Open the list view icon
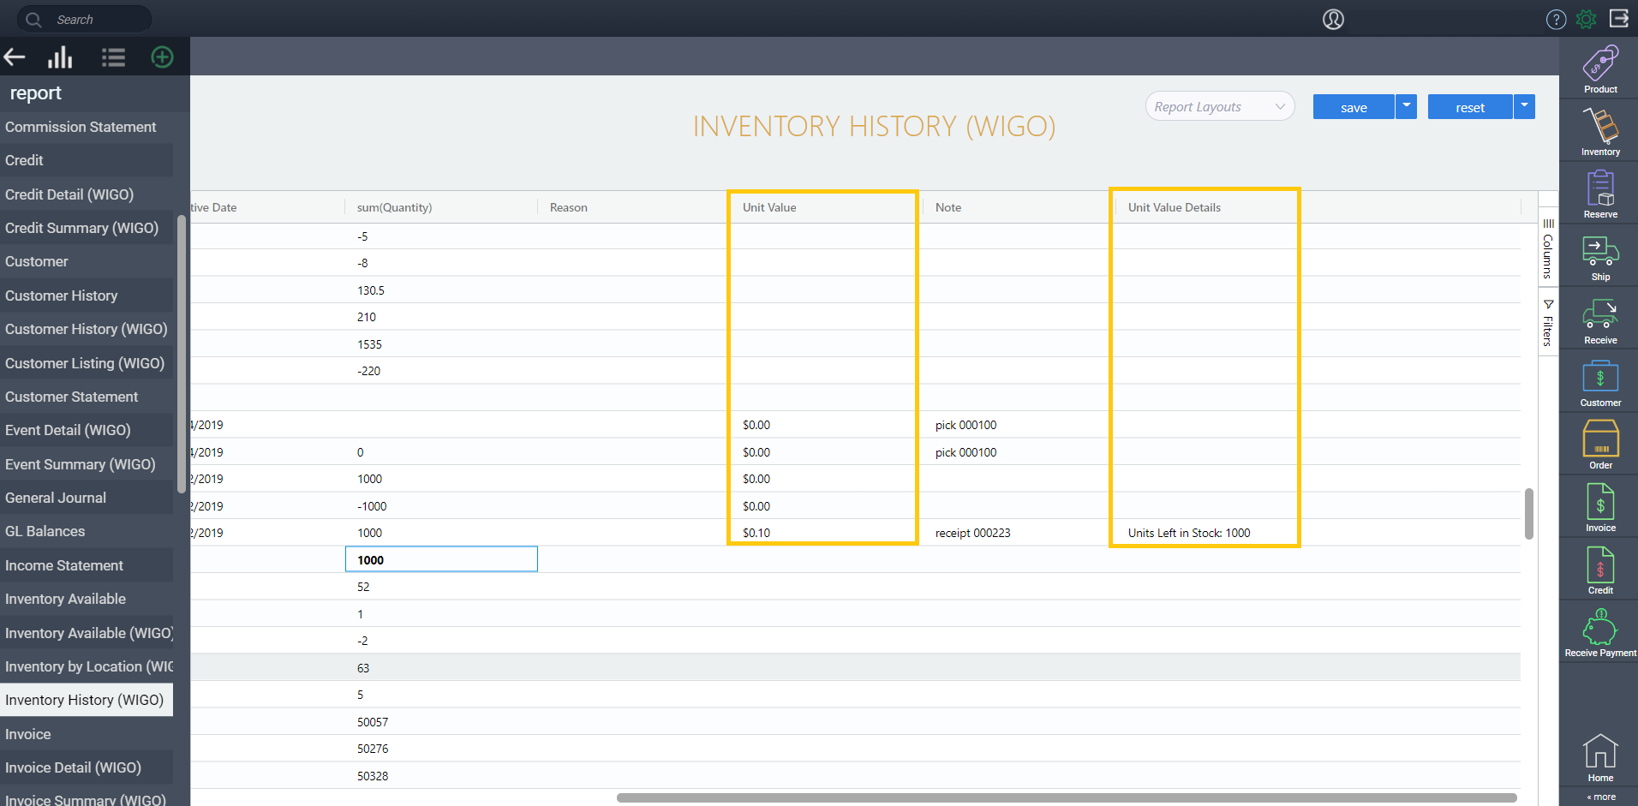 (113, 57)
